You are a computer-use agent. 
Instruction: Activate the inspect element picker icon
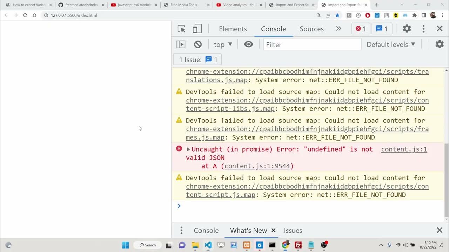181,29
